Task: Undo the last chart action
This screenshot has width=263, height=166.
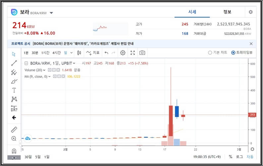Action: (106, 53)
